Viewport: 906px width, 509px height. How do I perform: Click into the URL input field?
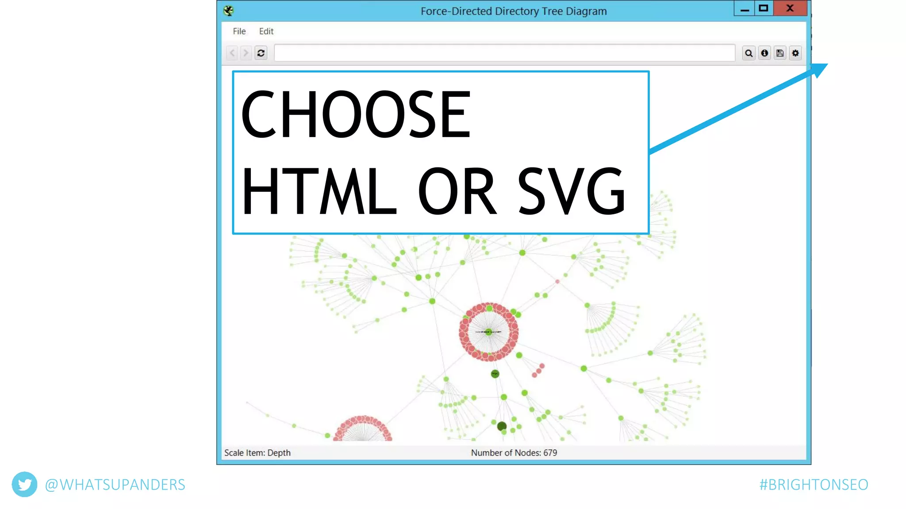(x=504, y=53)
